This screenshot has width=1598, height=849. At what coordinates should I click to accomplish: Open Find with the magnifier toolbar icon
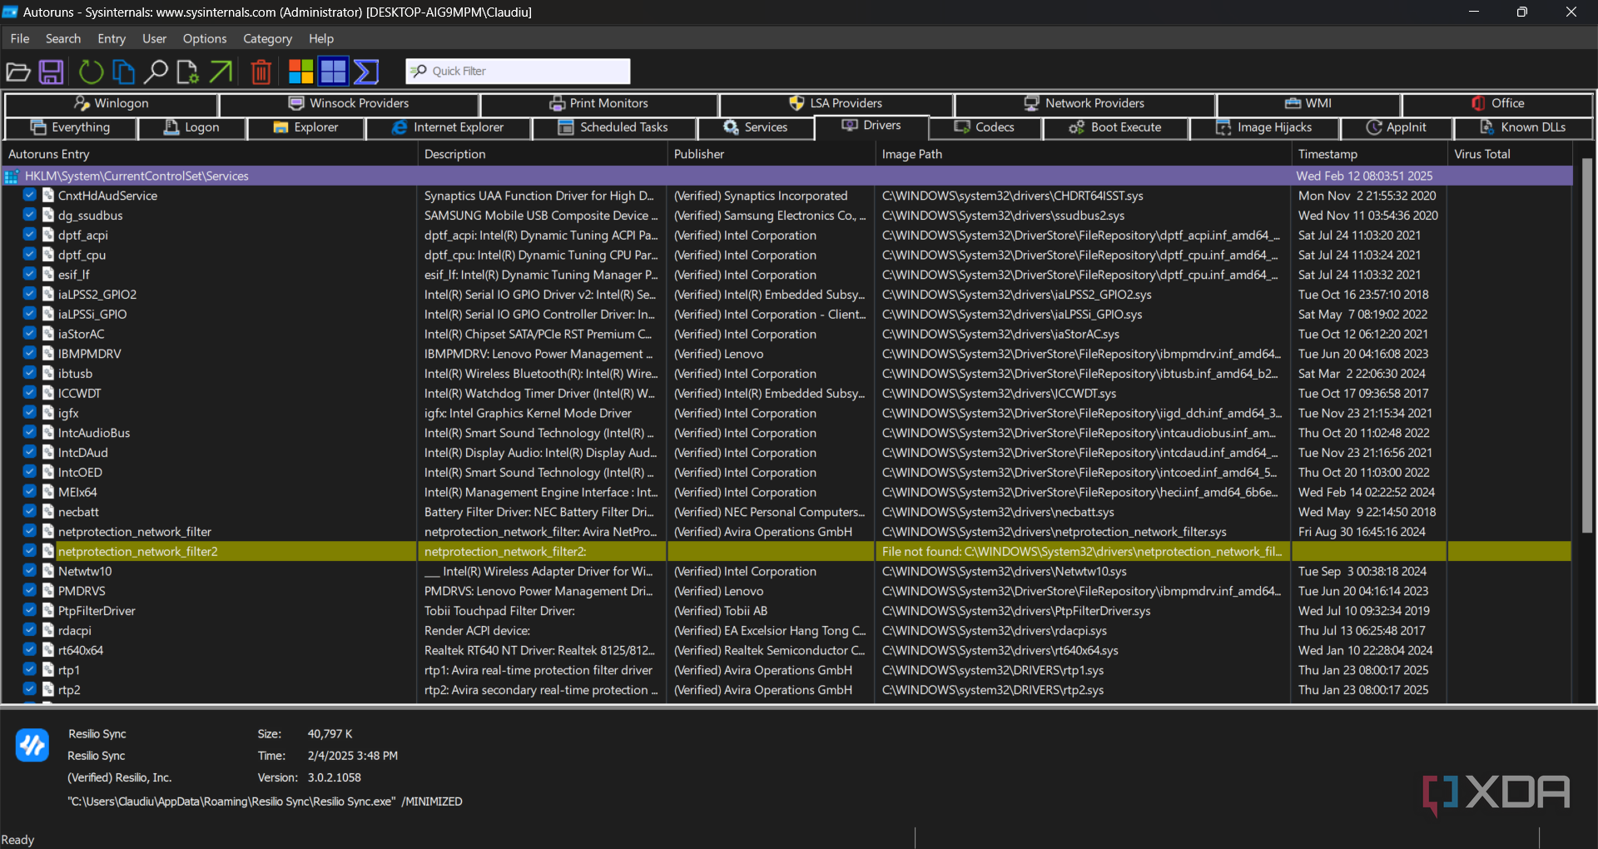(x=156, y=72)
